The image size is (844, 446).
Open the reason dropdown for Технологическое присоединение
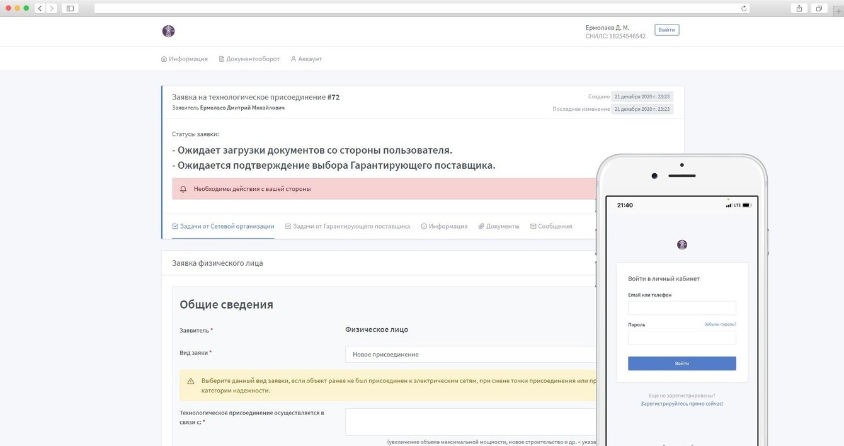click(x=469, y=421)
